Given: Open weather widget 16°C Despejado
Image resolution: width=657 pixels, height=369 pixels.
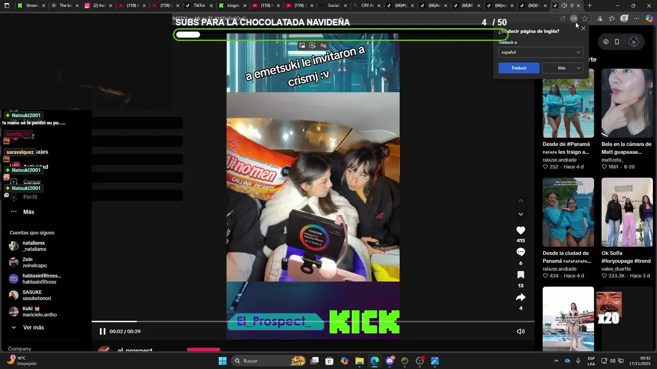Looking at the screenshot, I should [22, 361].
